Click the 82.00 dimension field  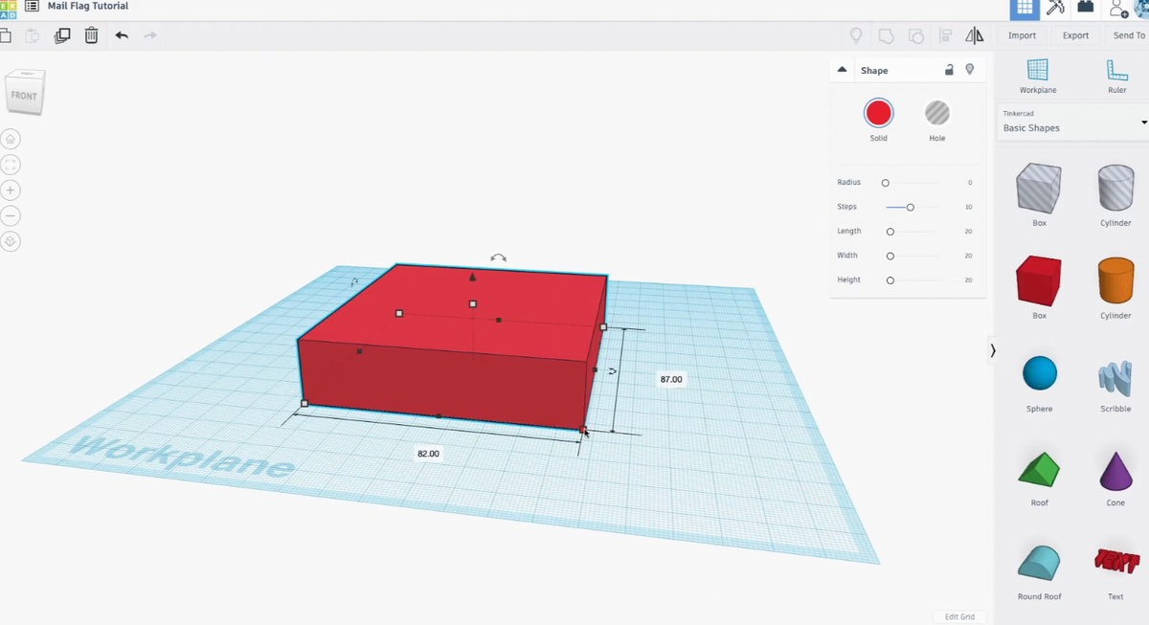coord(428,454)
